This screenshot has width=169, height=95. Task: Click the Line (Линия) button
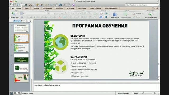pyautogui.click(x=137, y=17)
